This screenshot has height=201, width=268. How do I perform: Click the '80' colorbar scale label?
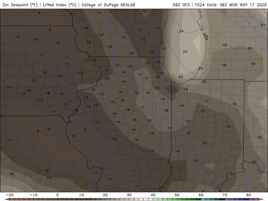coord(249,195)
